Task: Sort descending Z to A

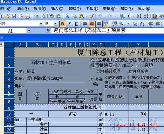Action: point(146,16)
